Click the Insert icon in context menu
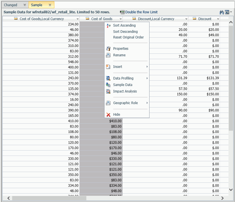The width and height of the screenshot is (235, 202). [108, 67]
